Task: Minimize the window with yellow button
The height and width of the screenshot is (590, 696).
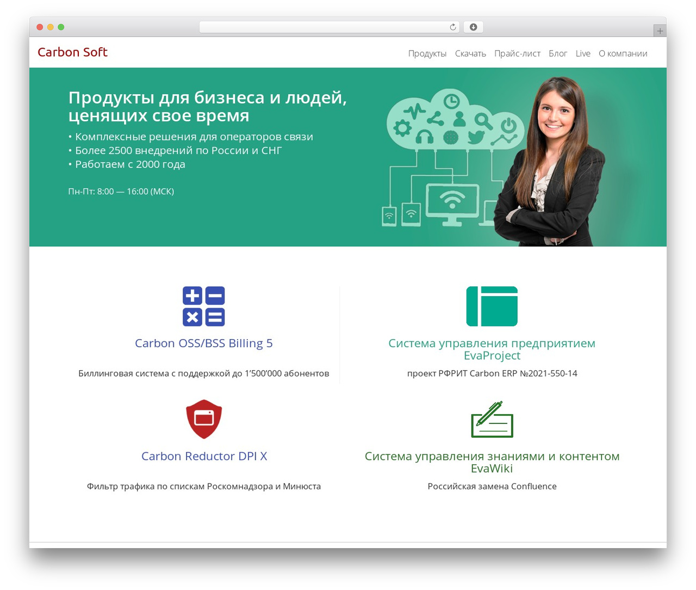Action: [51, 27]
